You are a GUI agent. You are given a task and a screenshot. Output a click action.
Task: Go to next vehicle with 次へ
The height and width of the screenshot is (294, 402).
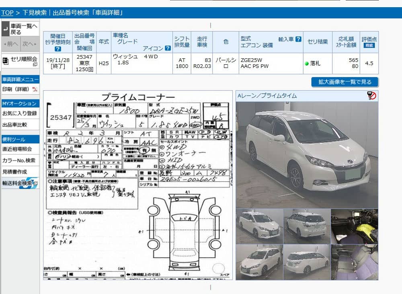tap(30, 44)
